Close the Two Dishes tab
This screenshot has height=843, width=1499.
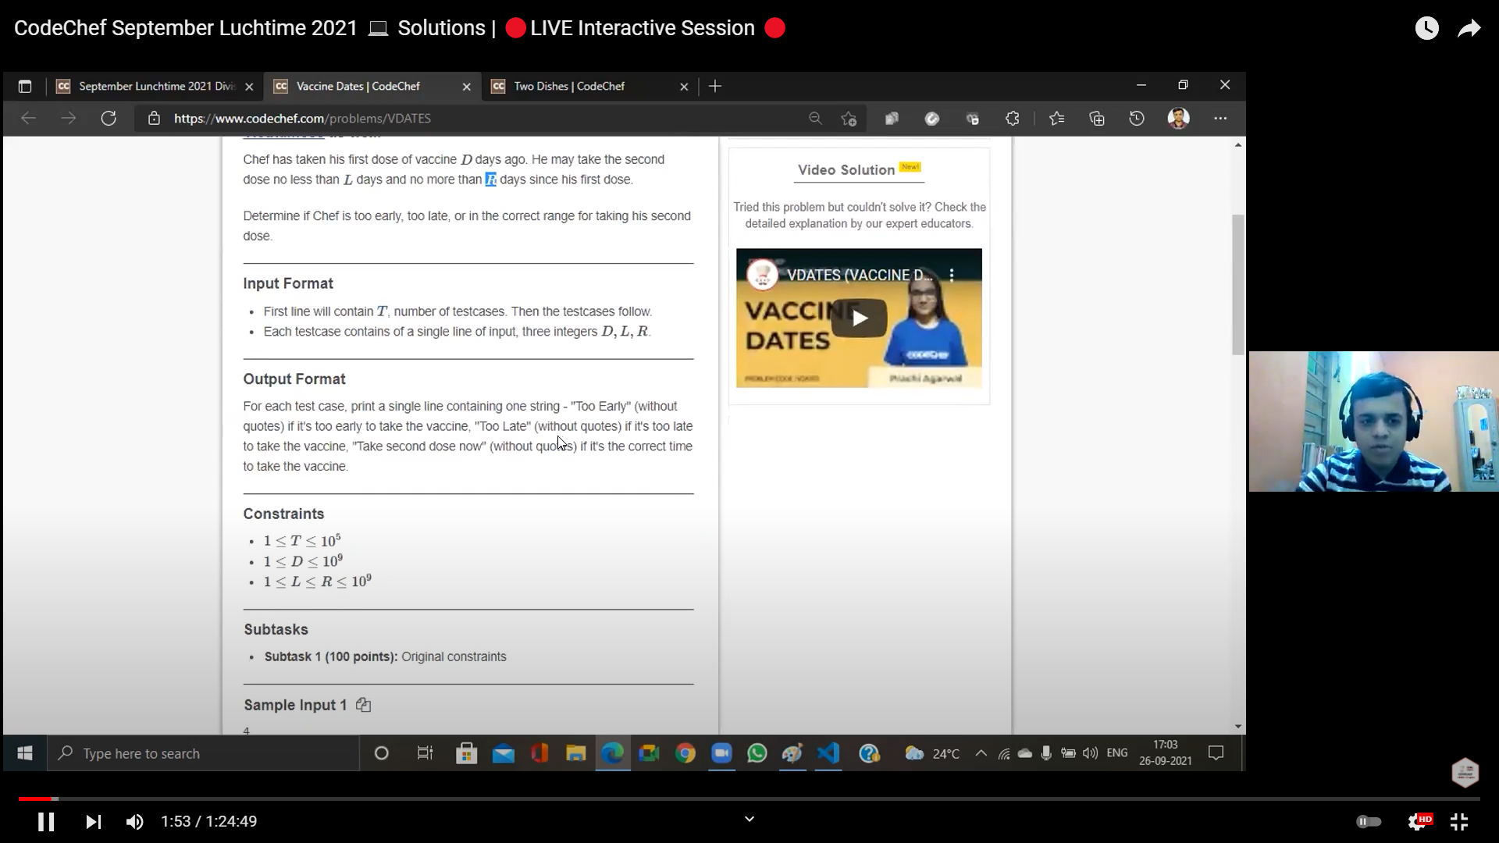pyautogui.click(x=684, y=87)
